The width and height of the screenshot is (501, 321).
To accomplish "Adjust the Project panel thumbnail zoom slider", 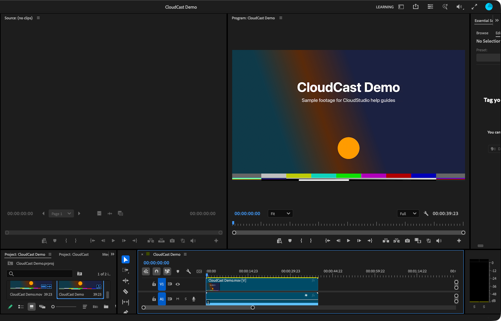I will 64,307.
